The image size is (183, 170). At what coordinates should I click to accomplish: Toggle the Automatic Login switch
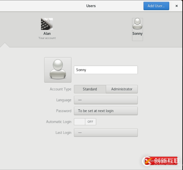click(85, 122)
